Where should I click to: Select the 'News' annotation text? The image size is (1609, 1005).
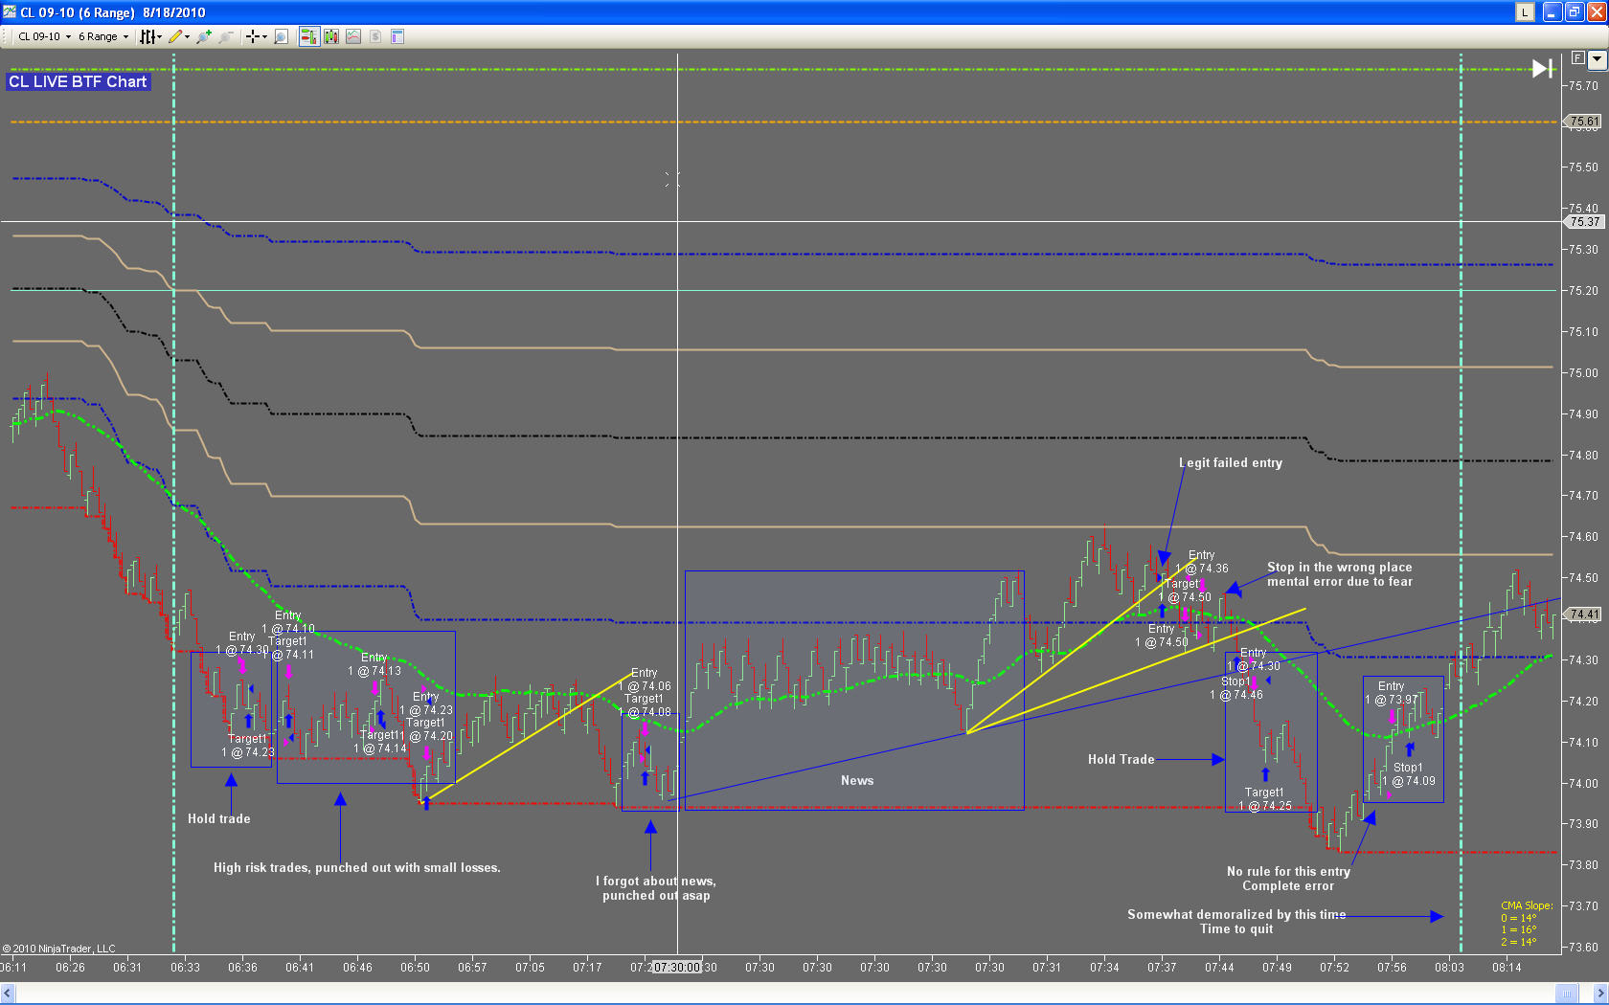click(x=857, y=781)
